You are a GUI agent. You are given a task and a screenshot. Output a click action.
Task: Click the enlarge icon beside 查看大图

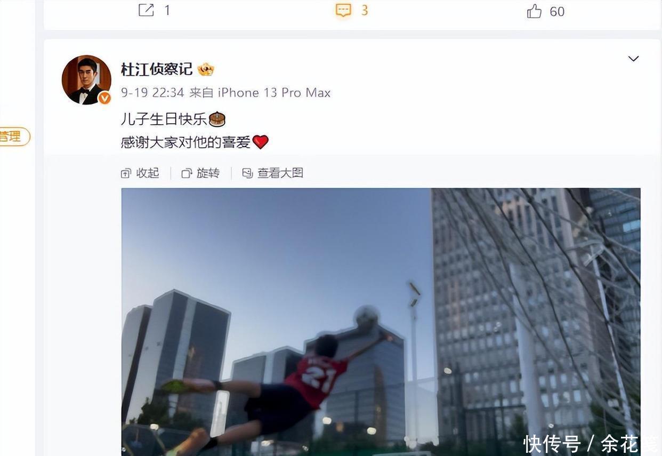[247, 173]
